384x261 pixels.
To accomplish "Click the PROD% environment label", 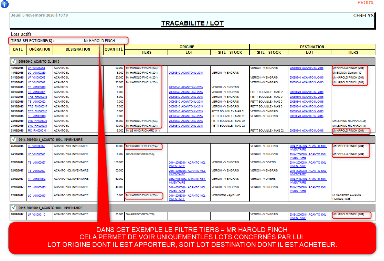I will coord(365,3).
